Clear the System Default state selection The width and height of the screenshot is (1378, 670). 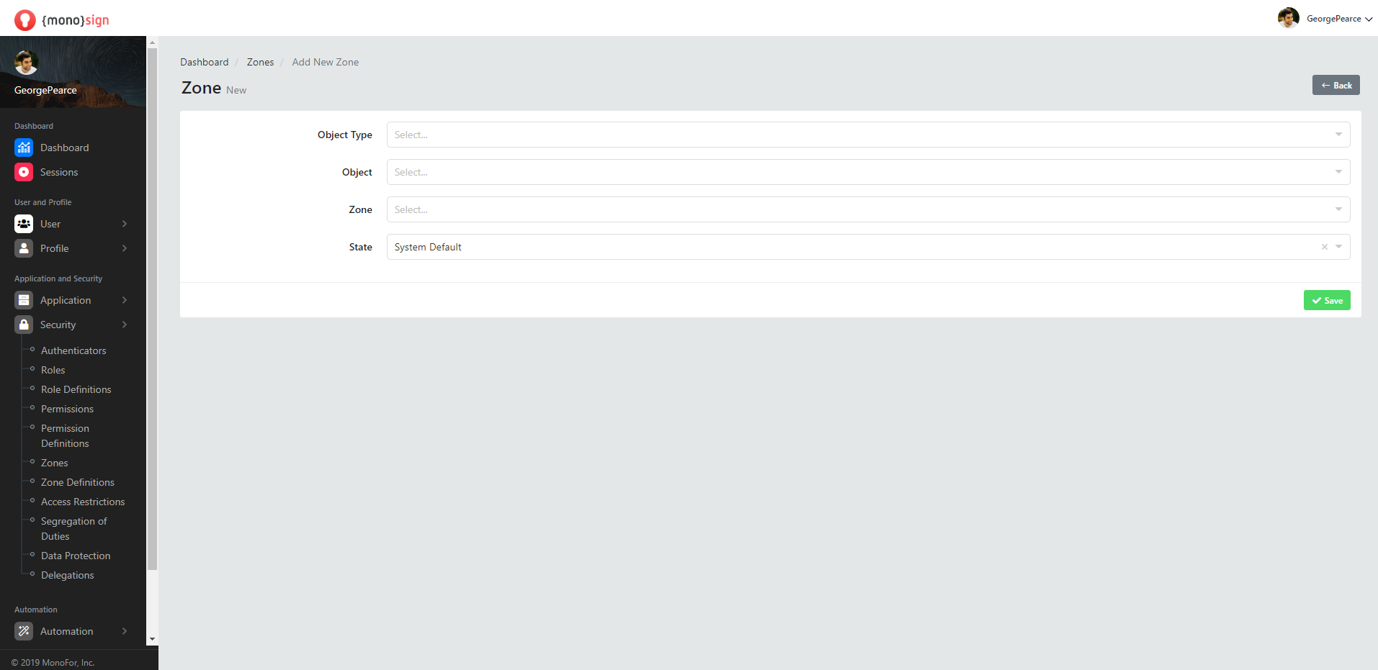[1324, 247]
